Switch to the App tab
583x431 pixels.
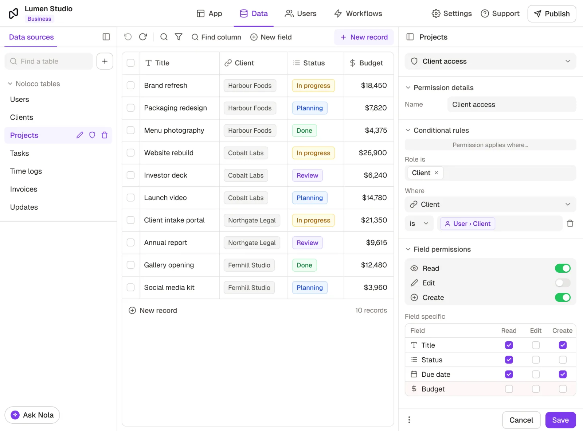210,13
